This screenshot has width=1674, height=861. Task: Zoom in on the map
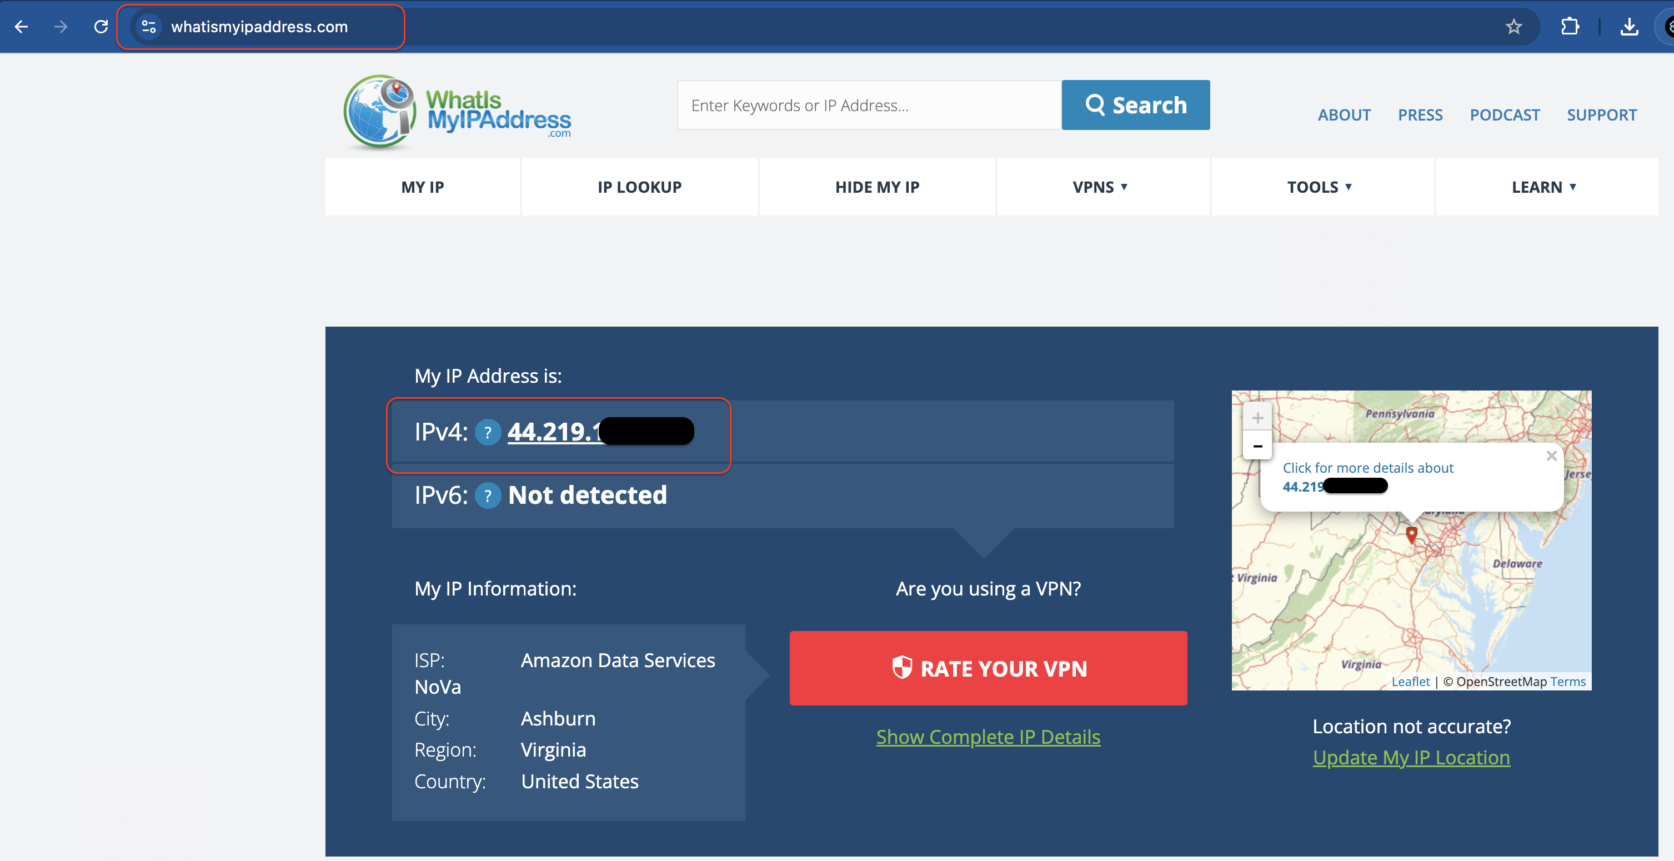point(1257,417)
